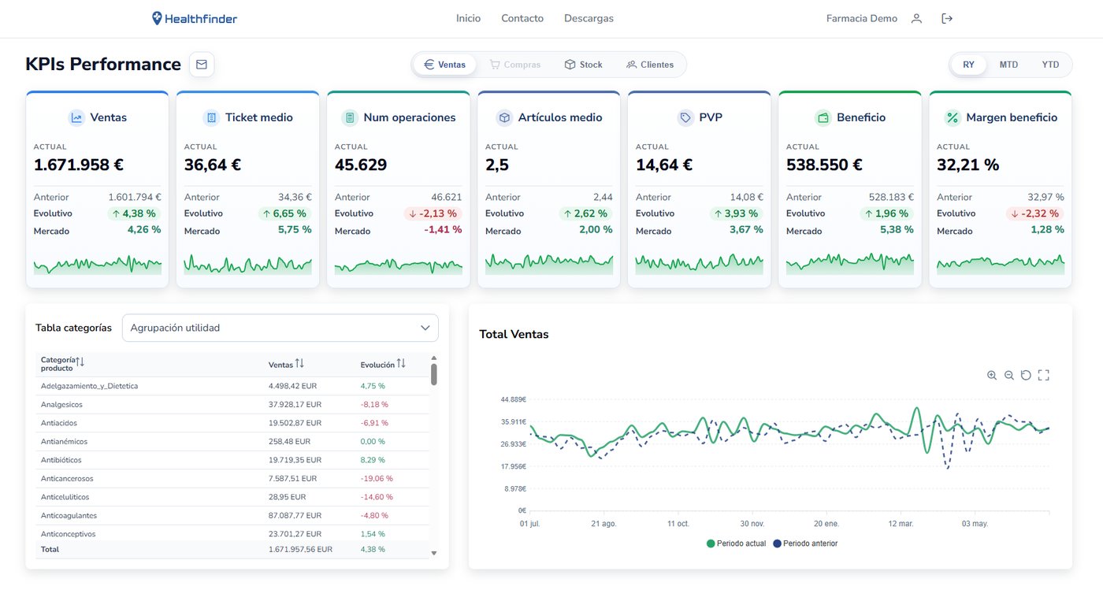This screenshot has width=1103, height=601.
Task: Select the Anticancerosos category row
Action: (x=232, y=479)
